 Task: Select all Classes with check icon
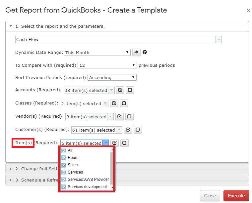point(114,103)
